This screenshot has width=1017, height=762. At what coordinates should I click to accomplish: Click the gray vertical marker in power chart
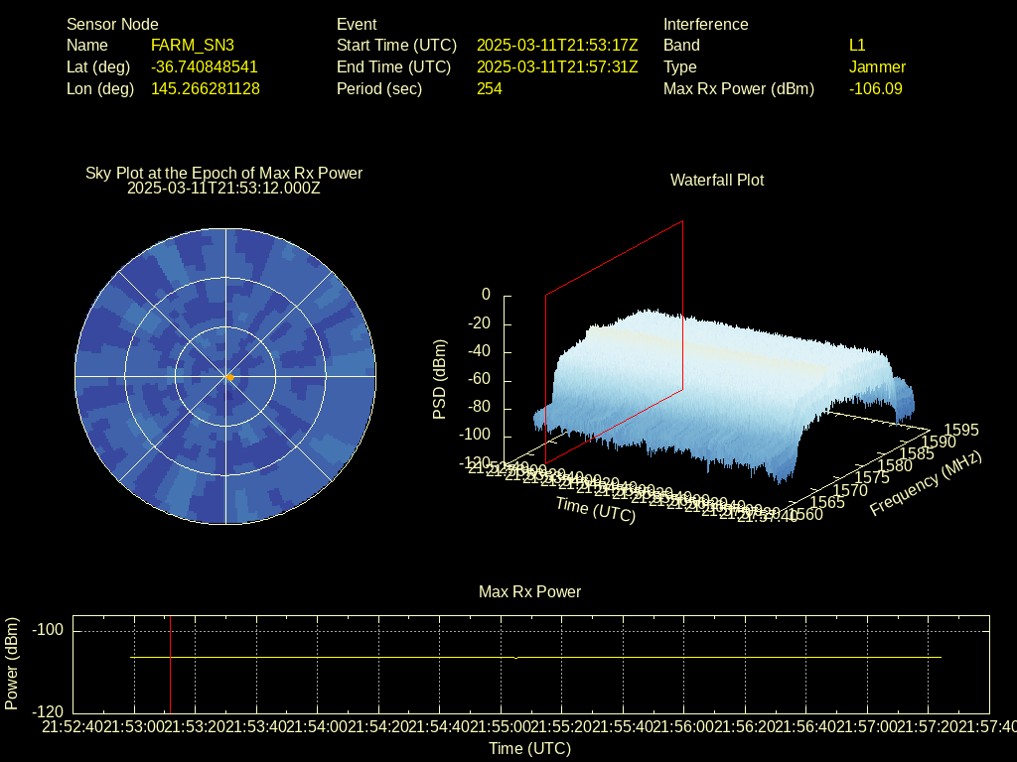pos(170,663)
